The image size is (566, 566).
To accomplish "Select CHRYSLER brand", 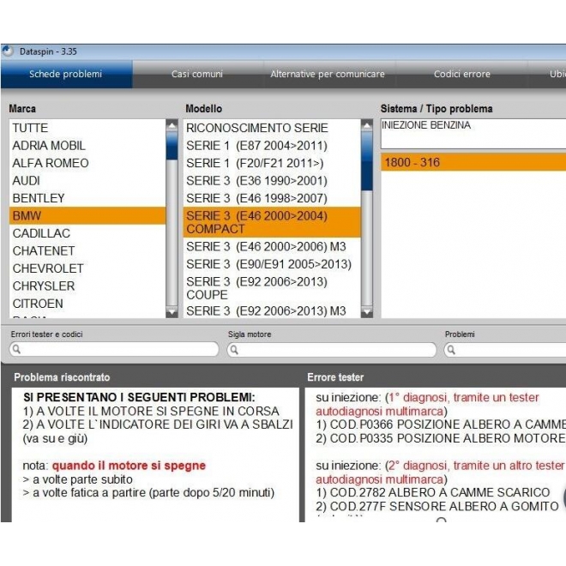I will 87,286.
